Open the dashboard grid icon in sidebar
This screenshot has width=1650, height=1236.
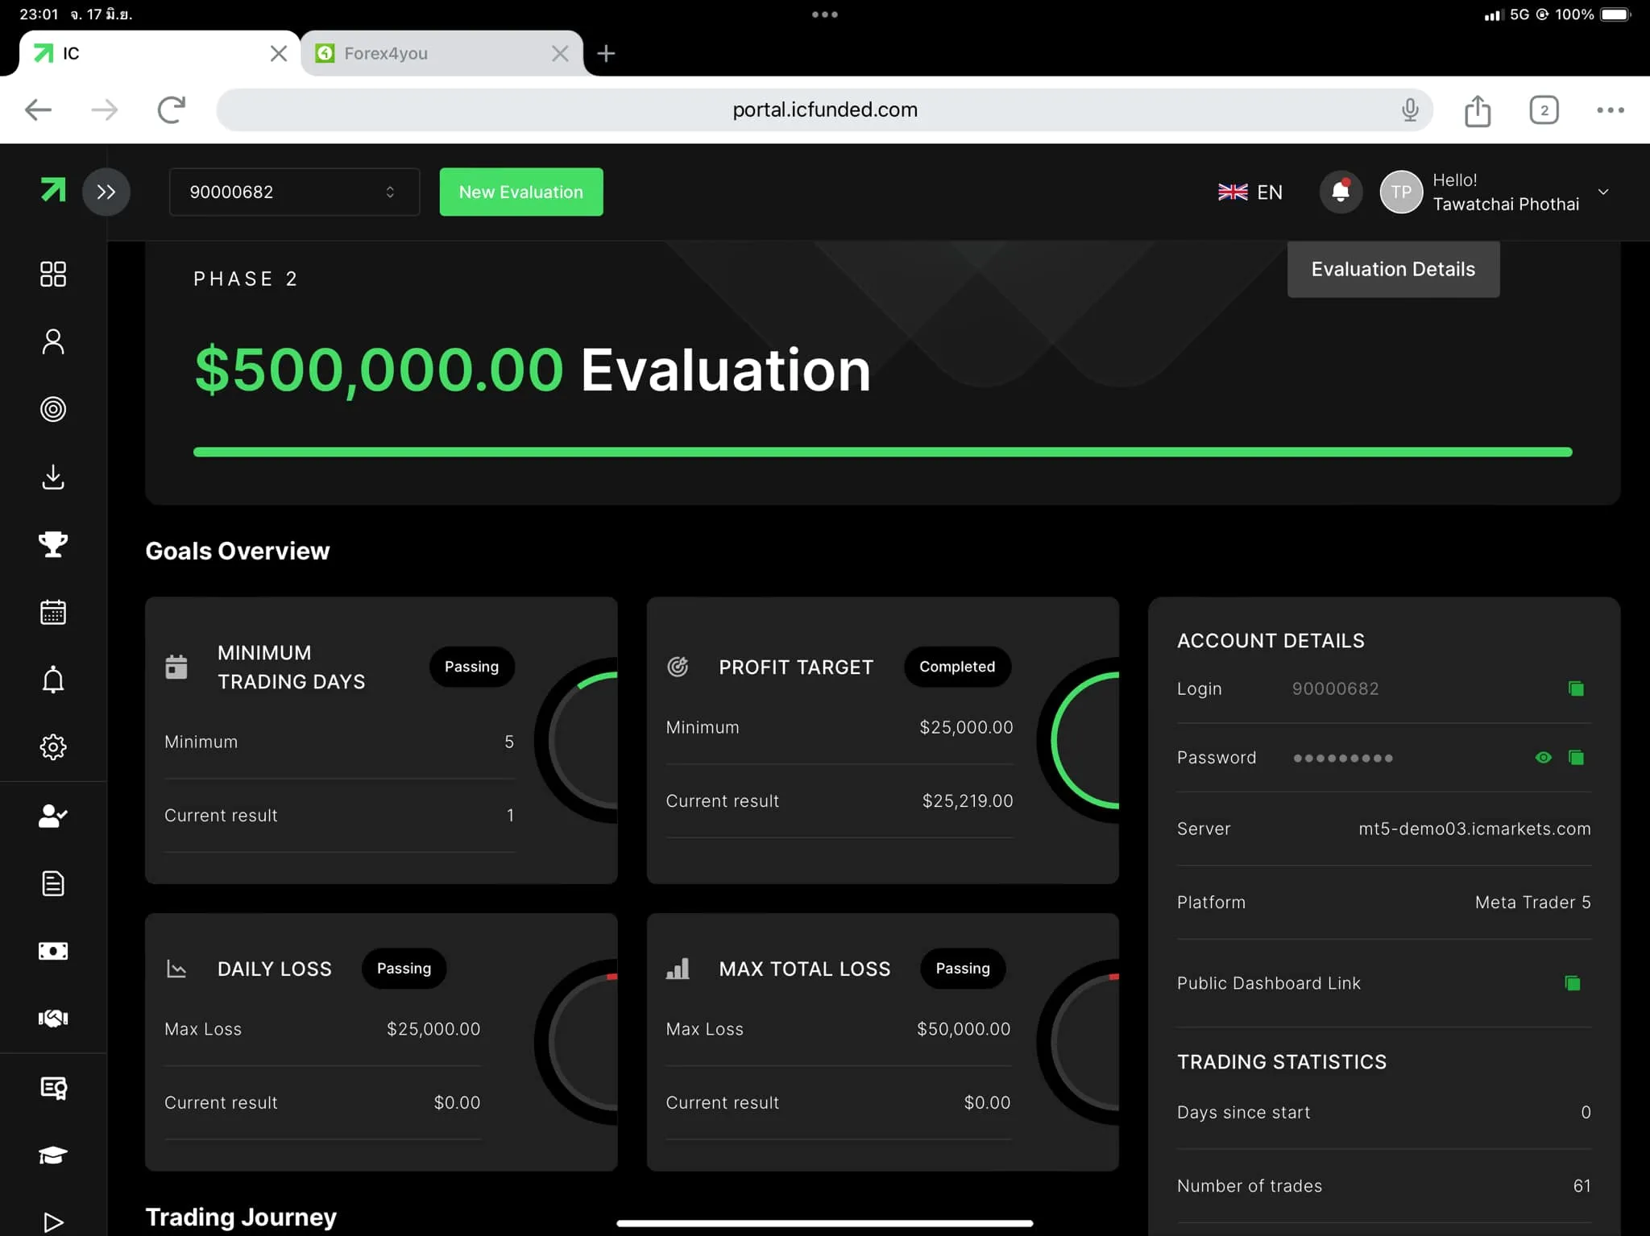[53, 274]
